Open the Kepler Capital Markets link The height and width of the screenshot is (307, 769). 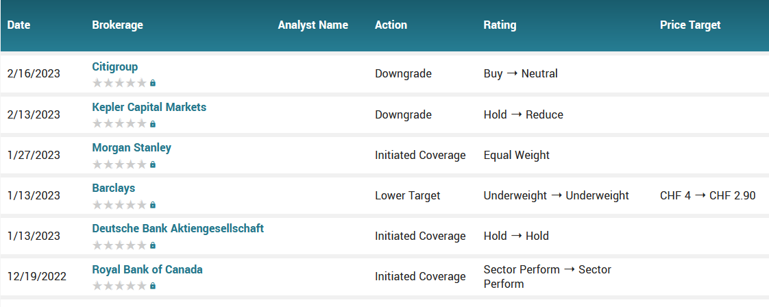coord(149,107)
